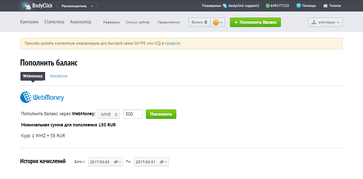
Task: Go to Статистика page
Action: point(54,22)
